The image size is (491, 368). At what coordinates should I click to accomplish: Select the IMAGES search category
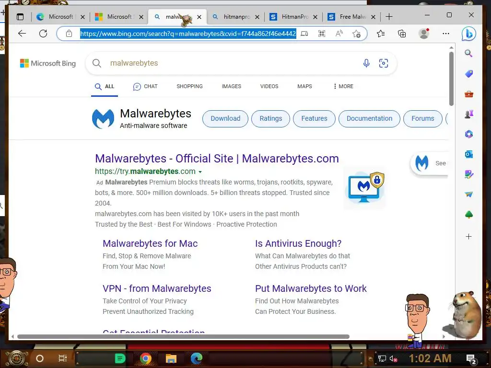pyautogui.click(x=232, y=86)
